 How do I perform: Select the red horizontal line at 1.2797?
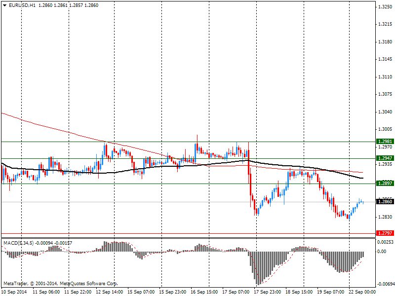189,233
